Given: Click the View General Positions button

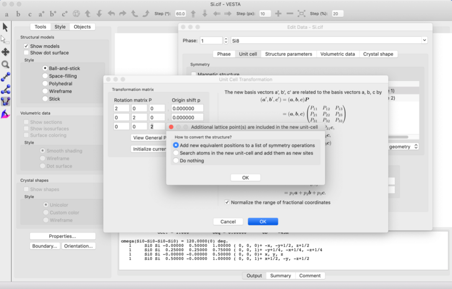Looking at the screenshot, I should point(149,137).
